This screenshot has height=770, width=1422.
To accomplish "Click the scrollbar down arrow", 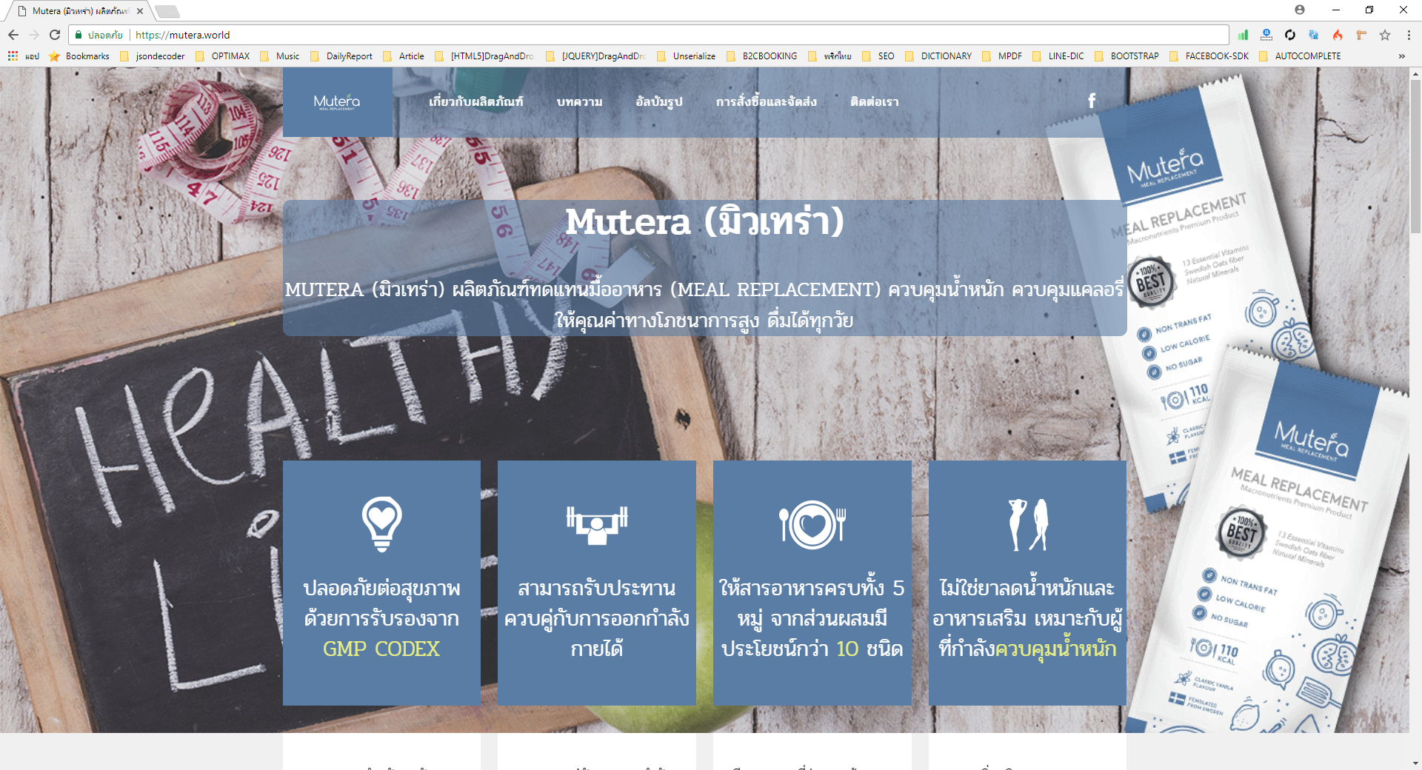I will [x=1415, y=763].
